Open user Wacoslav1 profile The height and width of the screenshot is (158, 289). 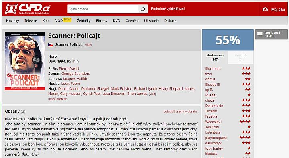pyautogui.click(x=213, y=122)
